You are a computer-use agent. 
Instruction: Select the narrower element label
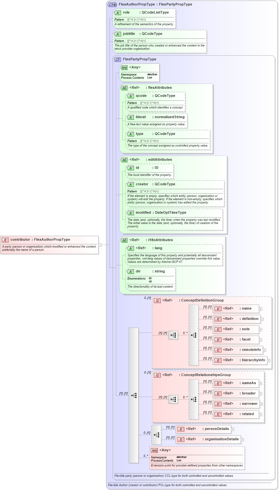[250, 403]
